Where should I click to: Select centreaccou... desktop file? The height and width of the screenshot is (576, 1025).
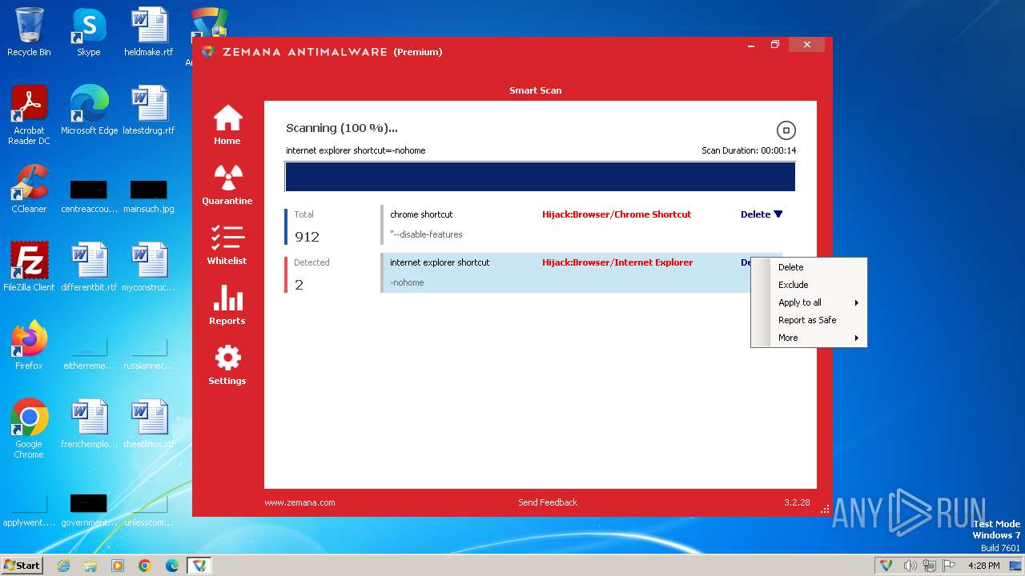[x=89, y=195]
